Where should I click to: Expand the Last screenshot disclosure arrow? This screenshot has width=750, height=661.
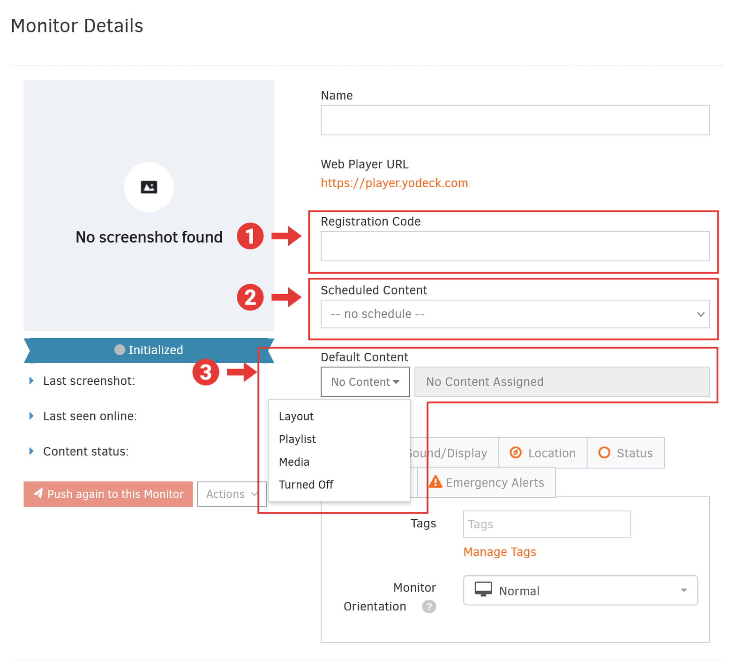point(31,380)
